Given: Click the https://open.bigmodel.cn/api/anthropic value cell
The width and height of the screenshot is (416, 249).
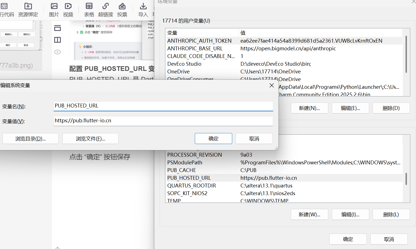Looking at the screenshot, I should [288, 48].
